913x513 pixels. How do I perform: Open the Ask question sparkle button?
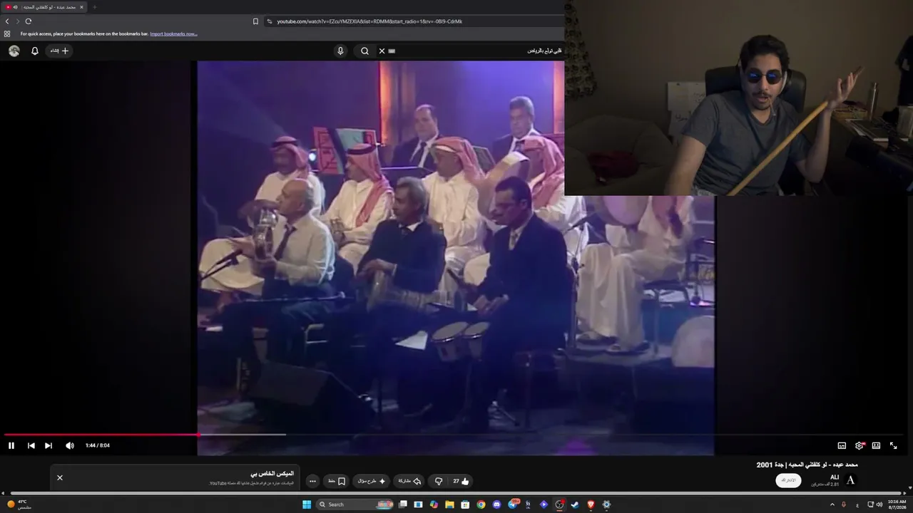coord(372,481)
